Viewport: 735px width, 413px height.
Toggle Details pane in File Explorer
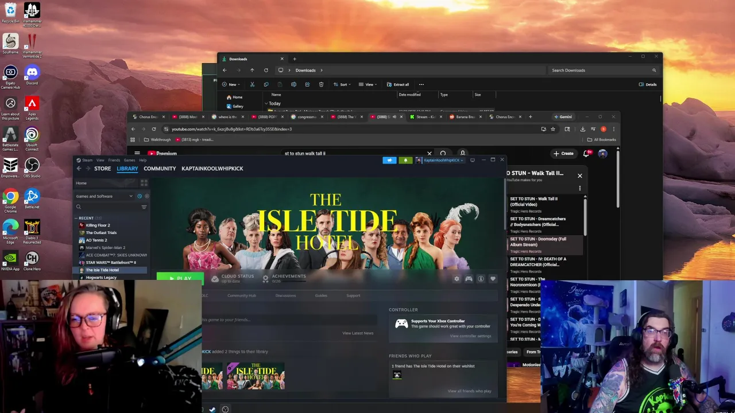[647, 84]
